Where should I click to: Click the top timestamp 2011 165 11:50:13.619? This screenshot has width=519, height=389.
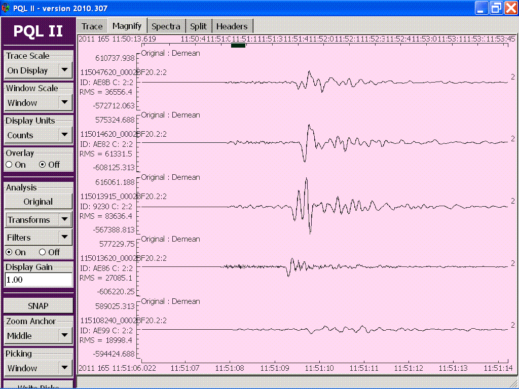pos(117,39)
